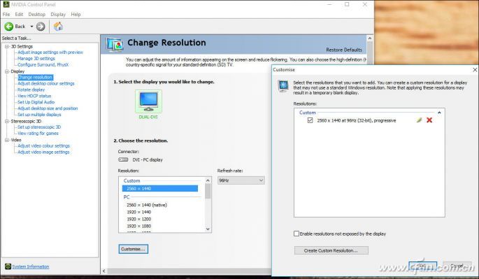479x279 pixels.
Task: Open the Desktop menu
Action: click(x=36, y=15)
